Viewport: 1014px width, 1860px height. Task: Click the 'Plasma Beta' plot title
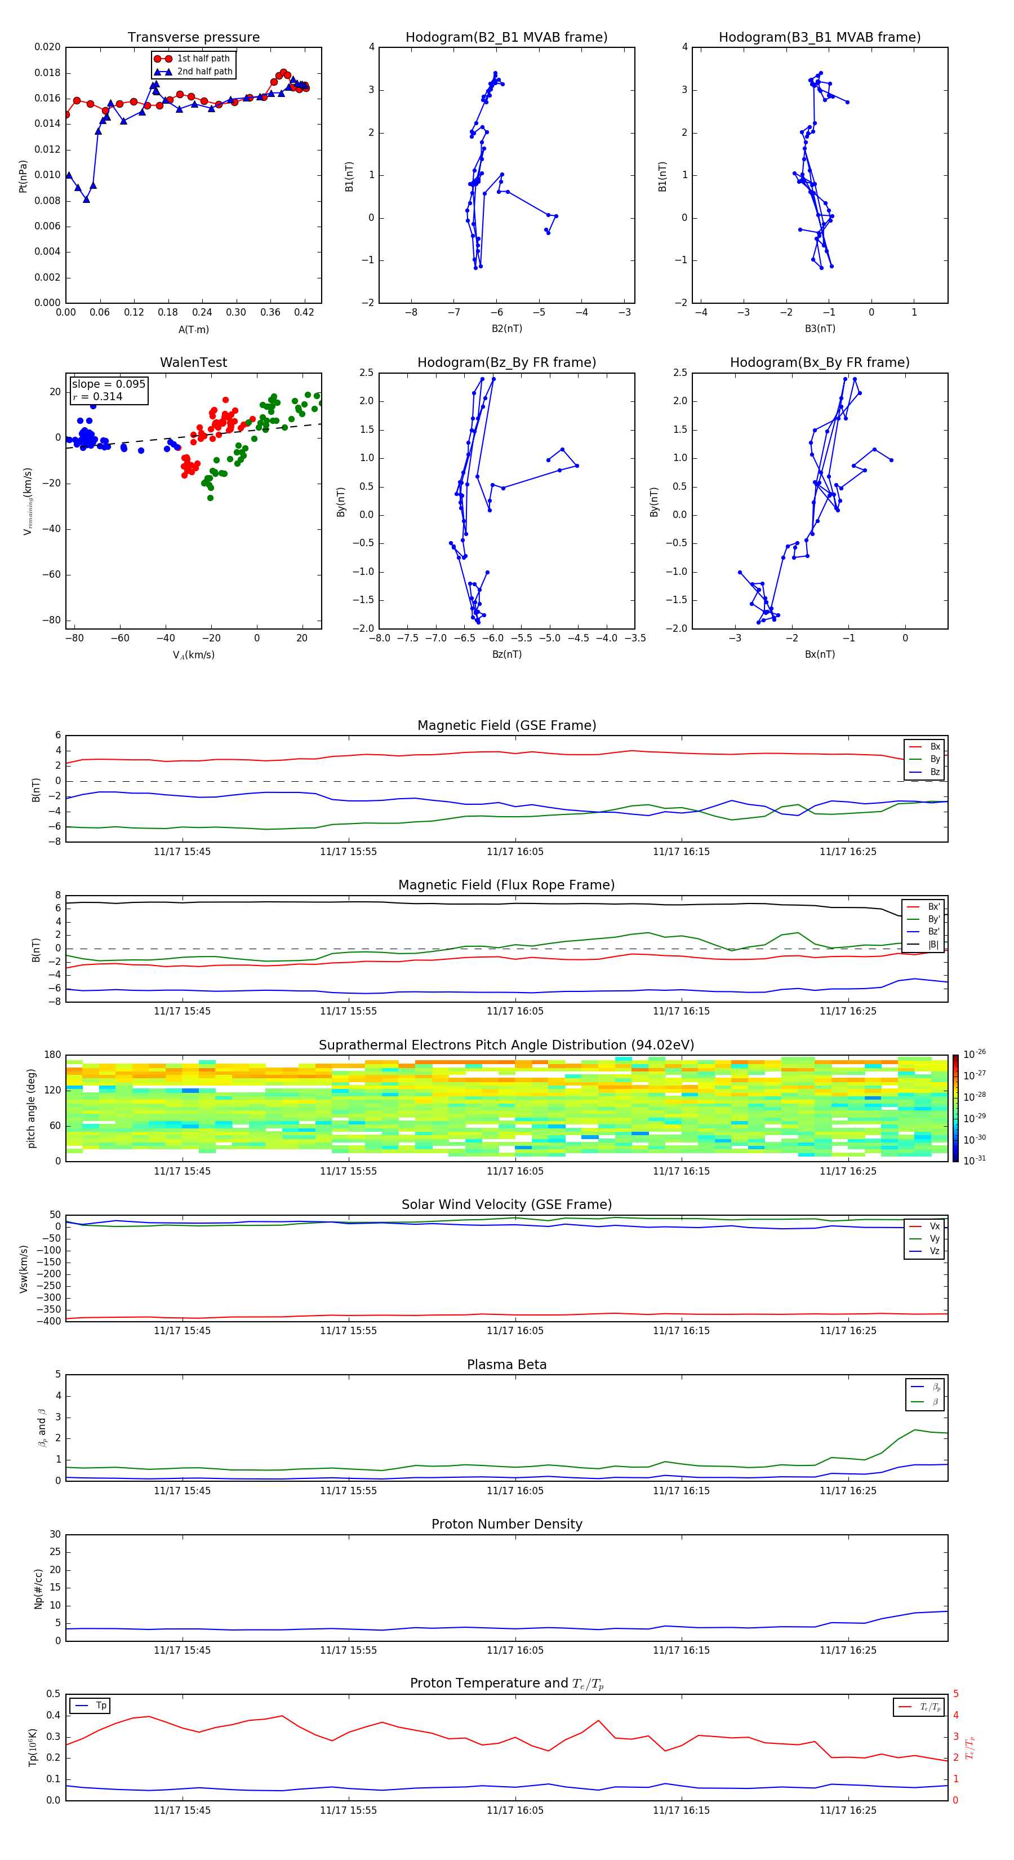[x=506, y=1365]
